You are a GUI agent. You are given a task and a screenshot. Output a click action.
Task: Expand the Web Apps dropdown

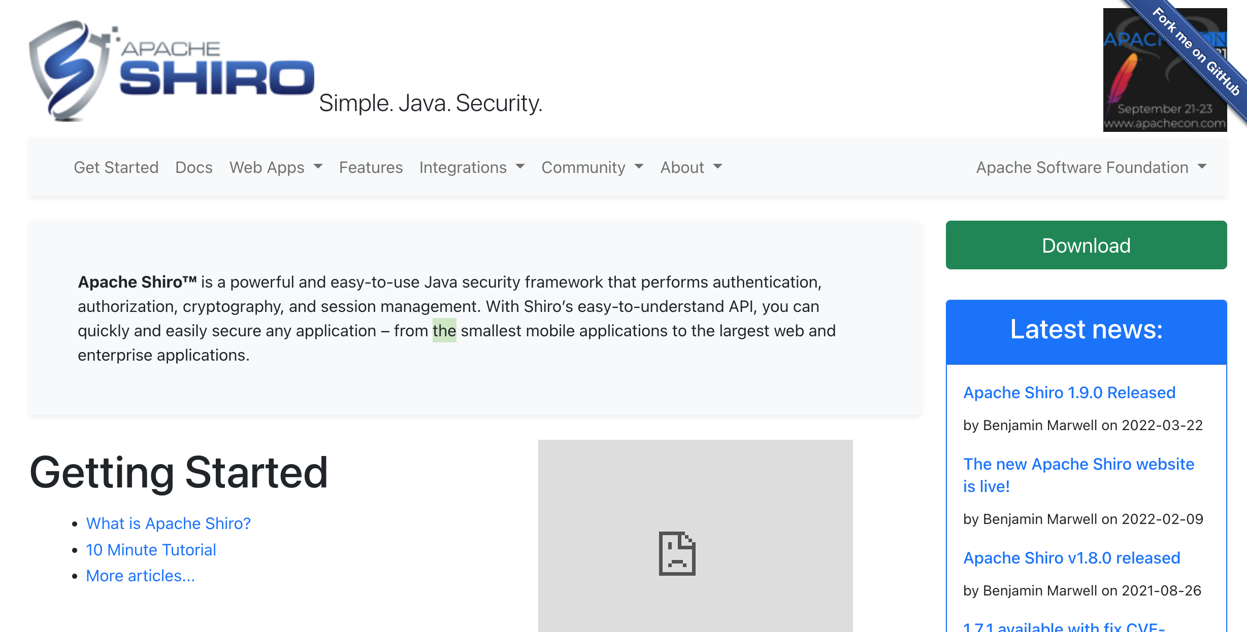(276, 167)
